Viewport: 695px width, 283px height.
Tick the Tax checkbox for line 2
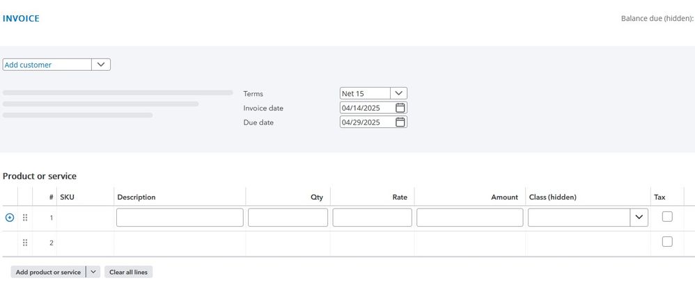(x=667, y=242)
